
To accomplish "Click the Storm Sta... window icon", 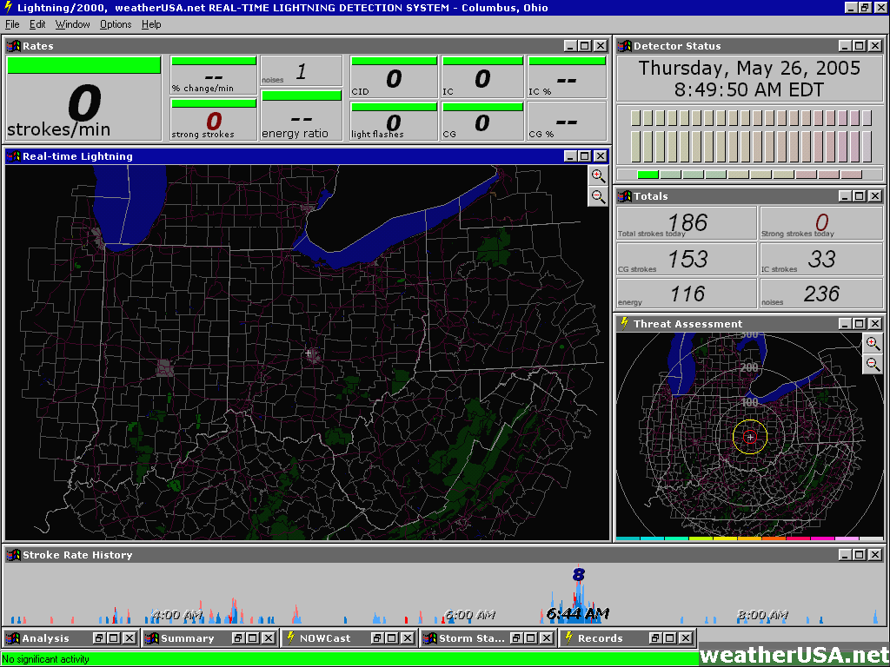I will pyautogui.click(x=429, y=638).
